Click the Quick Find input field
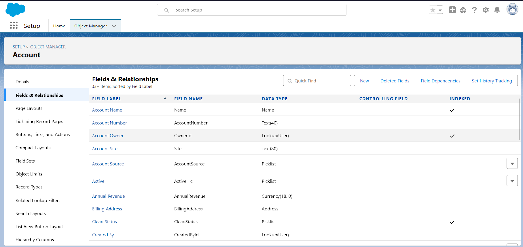Image resolution: width=523 pixels, height=247 pixels. (317, 81)
